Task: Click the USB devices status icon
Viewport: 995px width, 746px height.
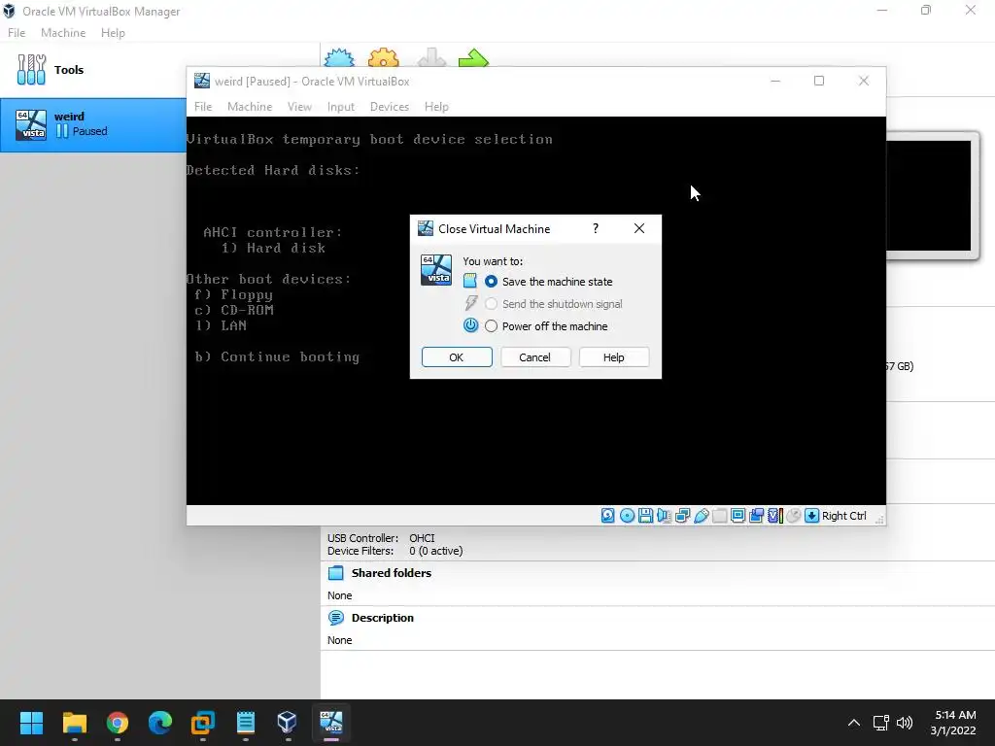Action: click(x=702, y=516)
